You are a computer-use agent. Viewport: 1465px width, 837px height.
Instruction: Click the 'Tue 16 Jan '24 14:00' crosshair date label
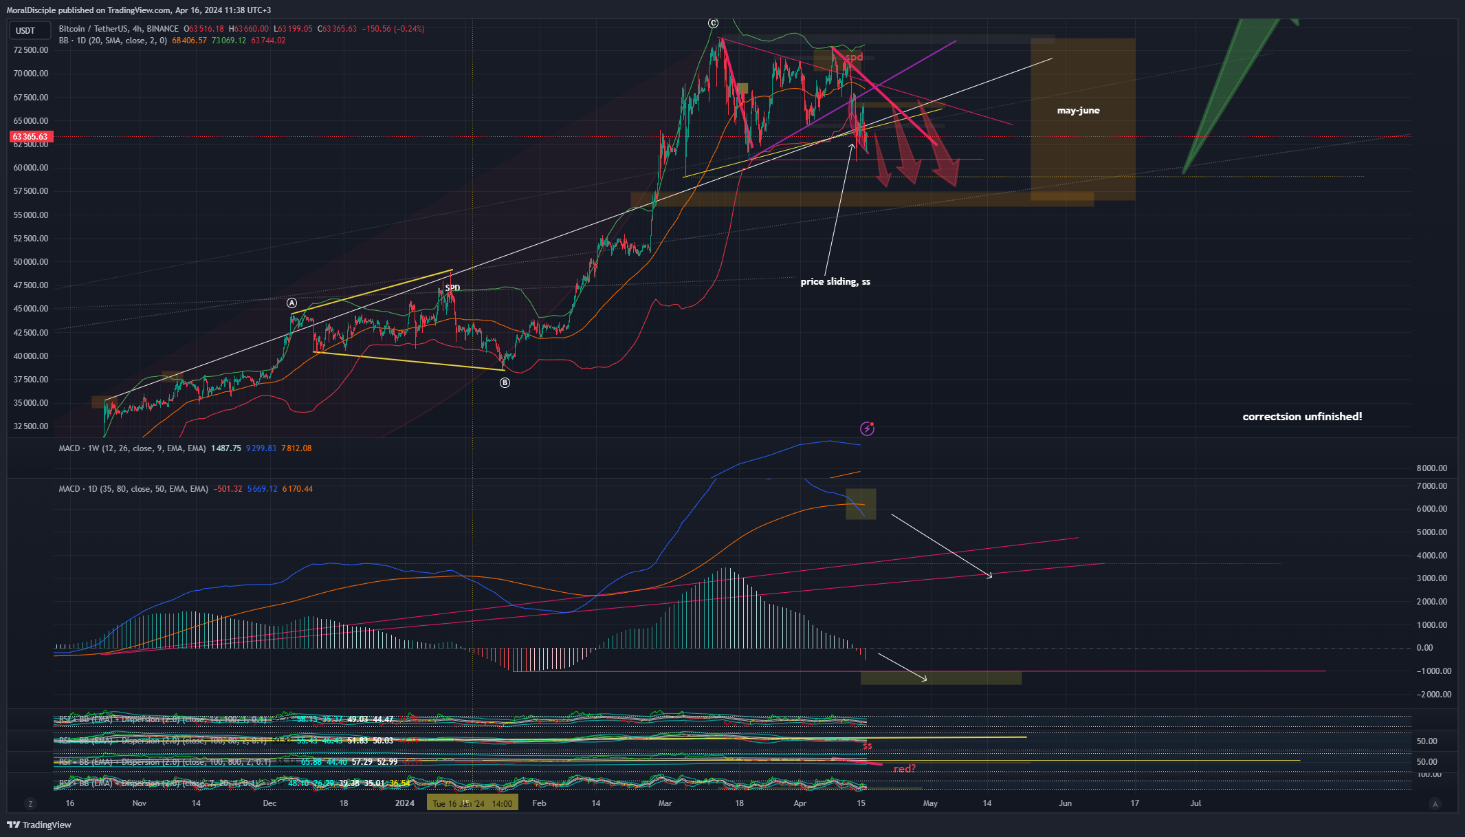coord(472,803)
